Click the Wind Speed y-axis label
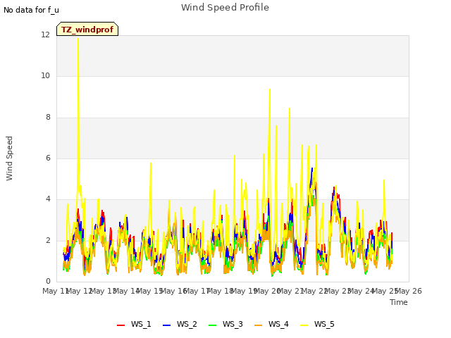Screen dimensions: 451x338 [x=9, y=158]
